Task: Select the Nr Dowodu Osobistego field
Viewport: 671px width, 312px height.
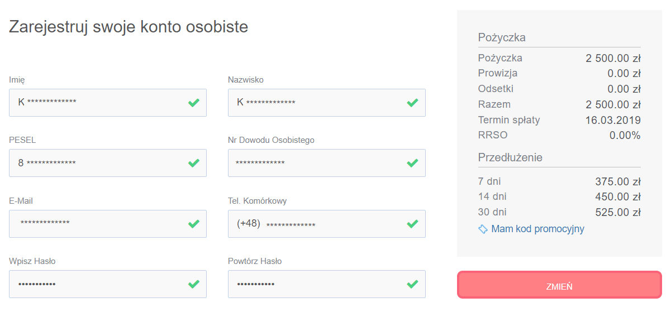Action: (x=327, y=163)
